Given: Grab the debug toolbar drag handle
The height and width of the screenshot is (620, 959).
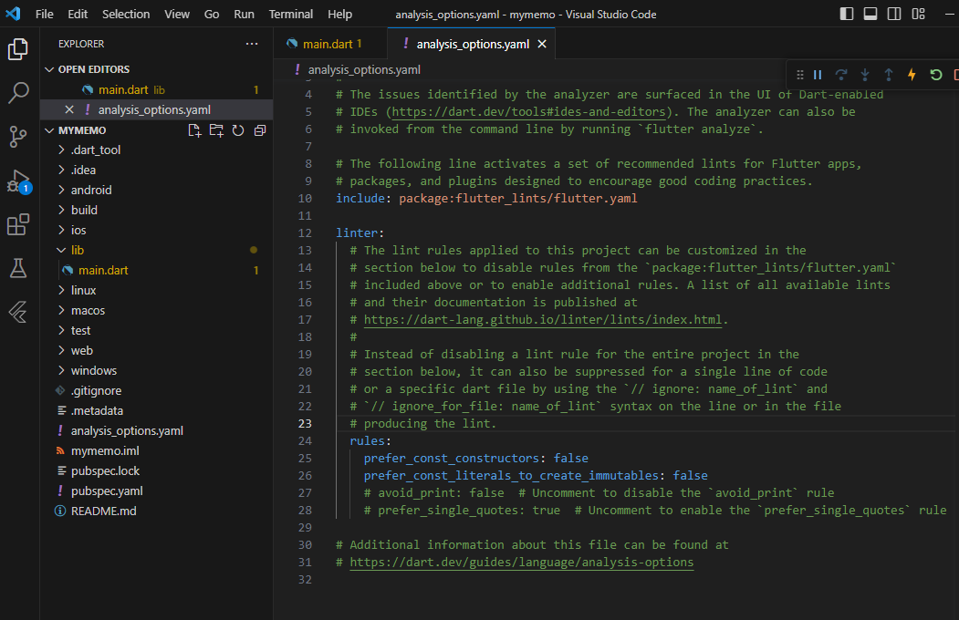Looking at the screenshot, I should (800, 75).
